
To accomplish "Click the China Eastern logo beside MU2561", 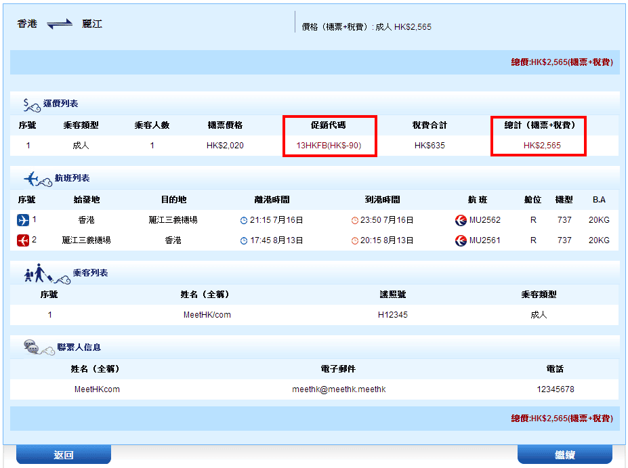I will point(461,240).
